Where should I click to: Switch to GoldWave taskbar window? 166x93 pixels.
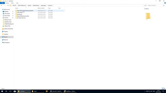coord(70,91)
